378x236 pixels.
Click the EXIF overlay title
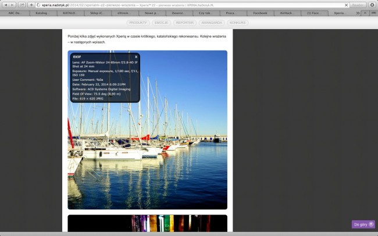tap(77, 57)
